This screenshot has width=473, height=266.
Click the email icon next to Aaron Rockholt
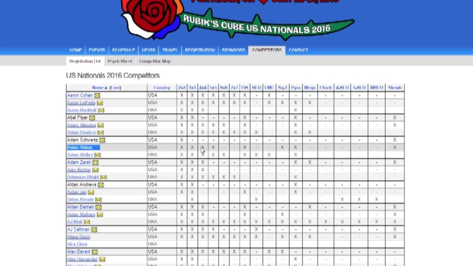[x=101, y=110]
